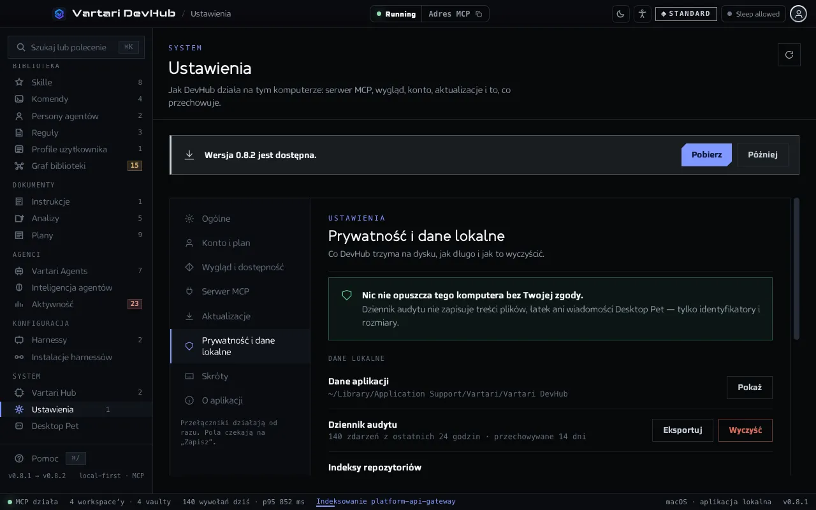Click the Vartari DevHub logo icon
Image resolution: width=816 pixels, height=510 pixels.
tap(59, 14)
